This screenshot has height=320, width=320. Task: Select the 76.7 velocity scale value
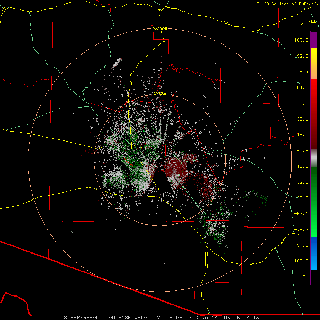point(303,71)
